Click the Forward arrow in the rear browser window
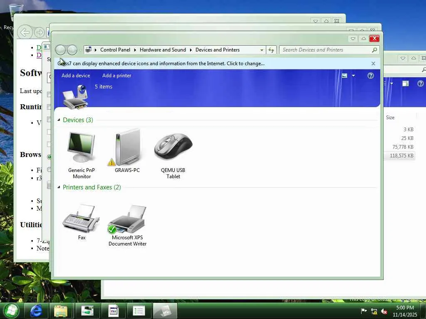 40,32
